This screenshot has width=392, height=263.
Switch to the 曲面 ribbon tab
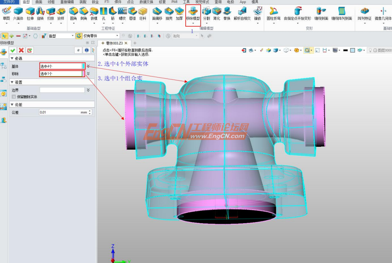[x=38, y=2]
